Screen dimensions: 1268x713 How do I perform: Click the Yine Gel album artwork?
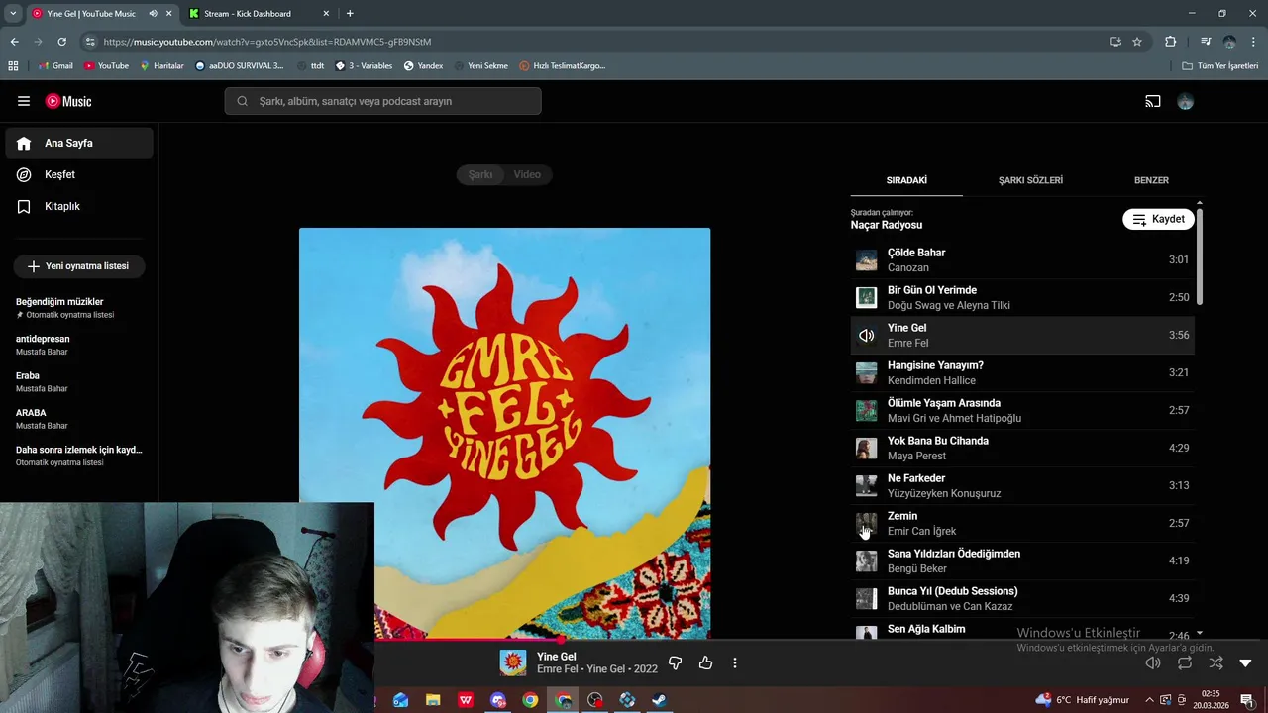(504, 433)
